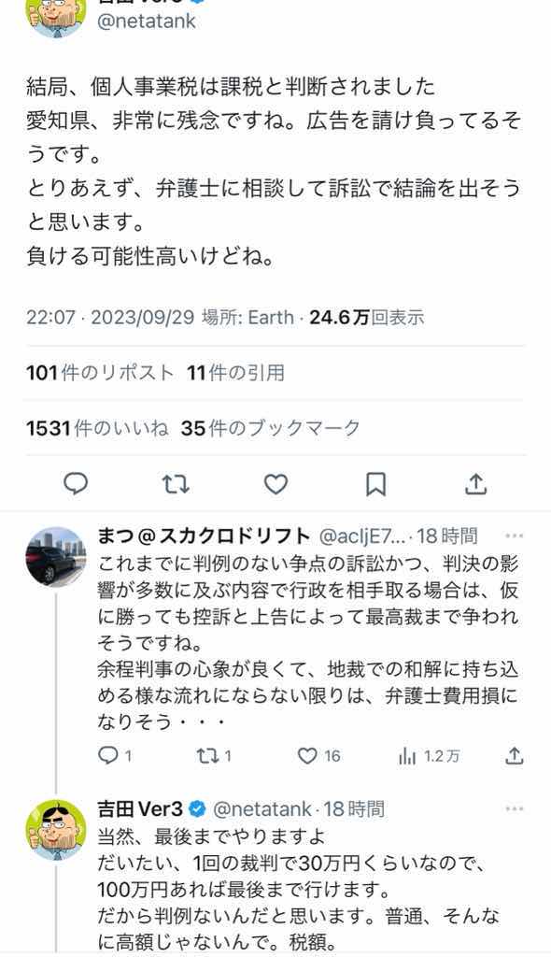Viewport: 551px width, 957px height.
Task: Open the まつ@スカクロドリフト profile name
Action: click(204, 536)
